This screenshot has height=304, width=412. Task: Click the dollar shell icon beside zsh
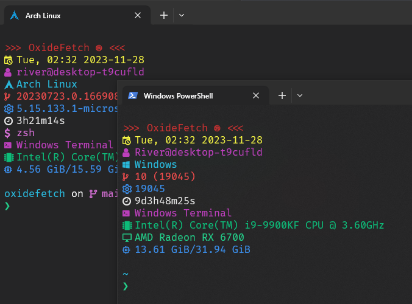click(7, 133)
